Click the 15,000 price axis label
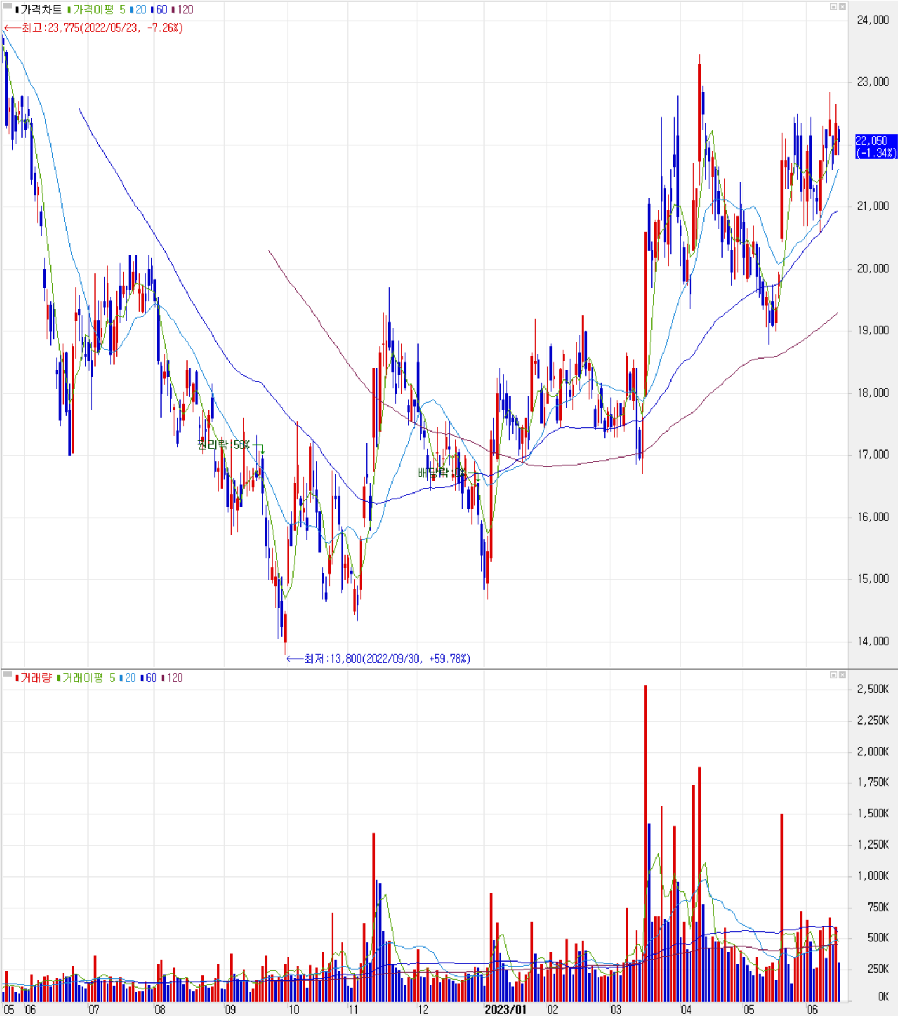Screen dimensions: 898x1016 click(873, 579)
